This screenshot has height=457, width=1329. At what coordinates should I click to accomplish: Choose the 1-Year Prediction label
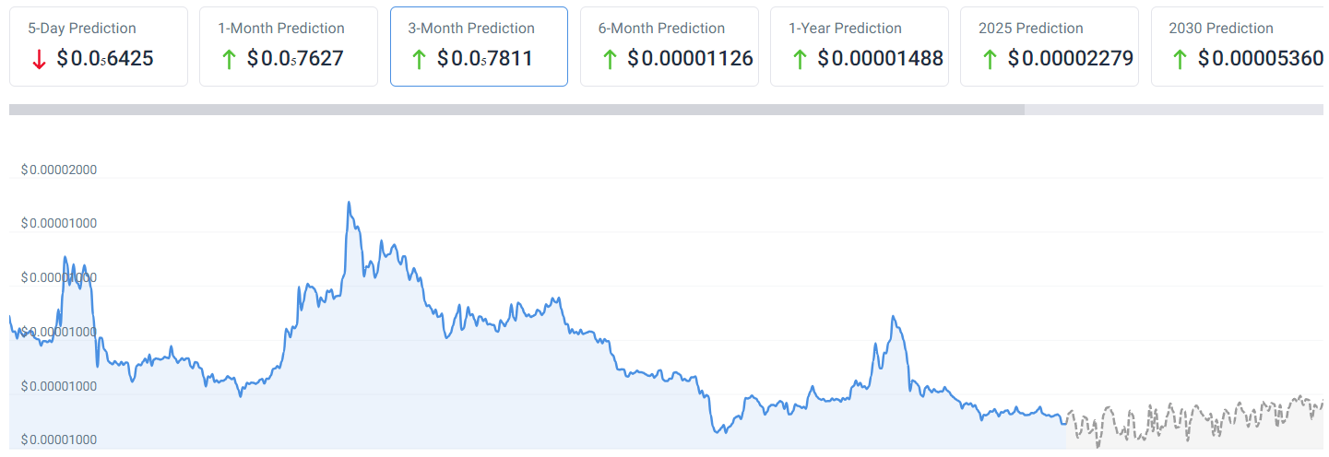coord(845,29)
